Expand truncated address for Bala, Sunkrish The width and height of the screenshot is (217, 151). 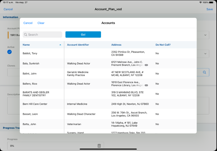[146, 65]
